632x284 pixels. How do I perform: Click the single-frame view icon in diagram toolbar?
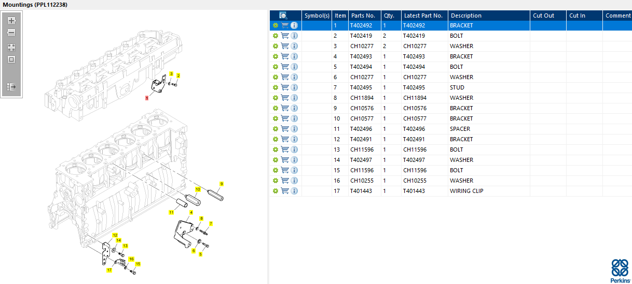pyautogui.click(x=11, y=59)
